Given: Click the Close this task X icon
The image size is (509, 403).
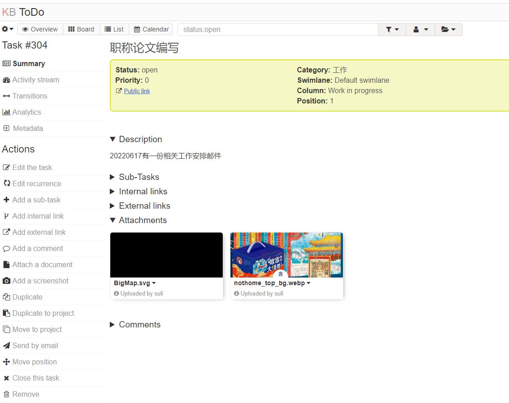Looking at the screenshot, I should click(x=6, y=378).
